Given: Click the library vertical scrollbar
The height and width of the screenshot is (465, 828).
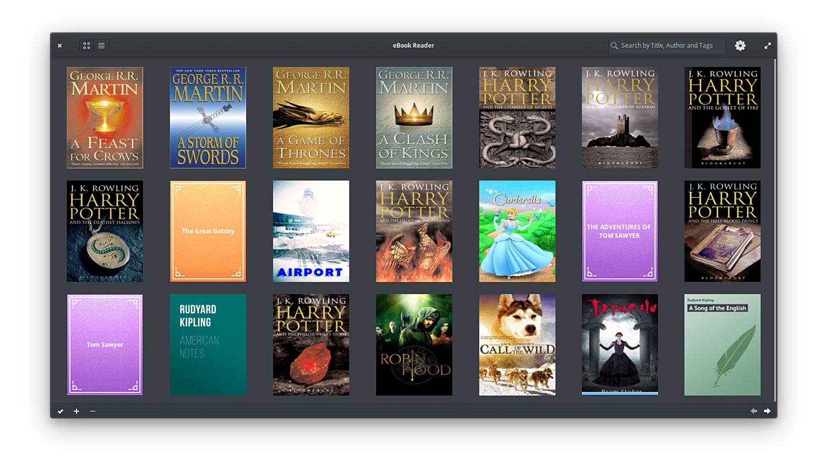Looking at the screenshot, I should click(775, 230).
